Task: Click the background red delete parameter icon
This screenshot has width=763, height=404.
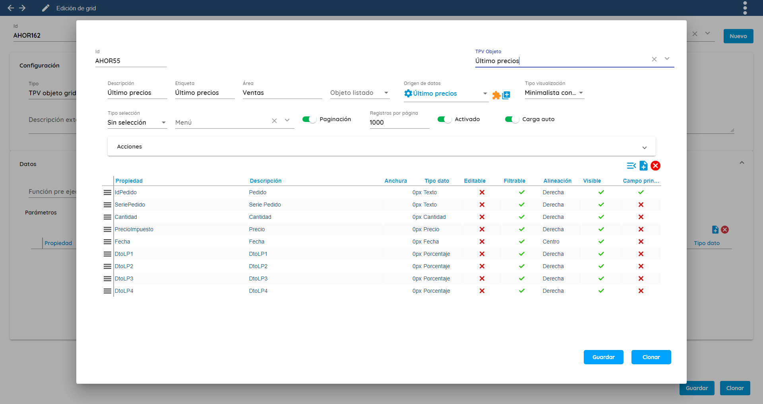Action: 725,230
